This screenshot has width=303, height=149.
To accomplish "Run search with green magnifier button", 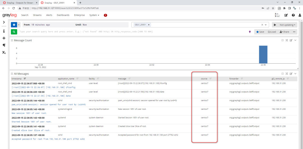I will (x=14, y=32).
